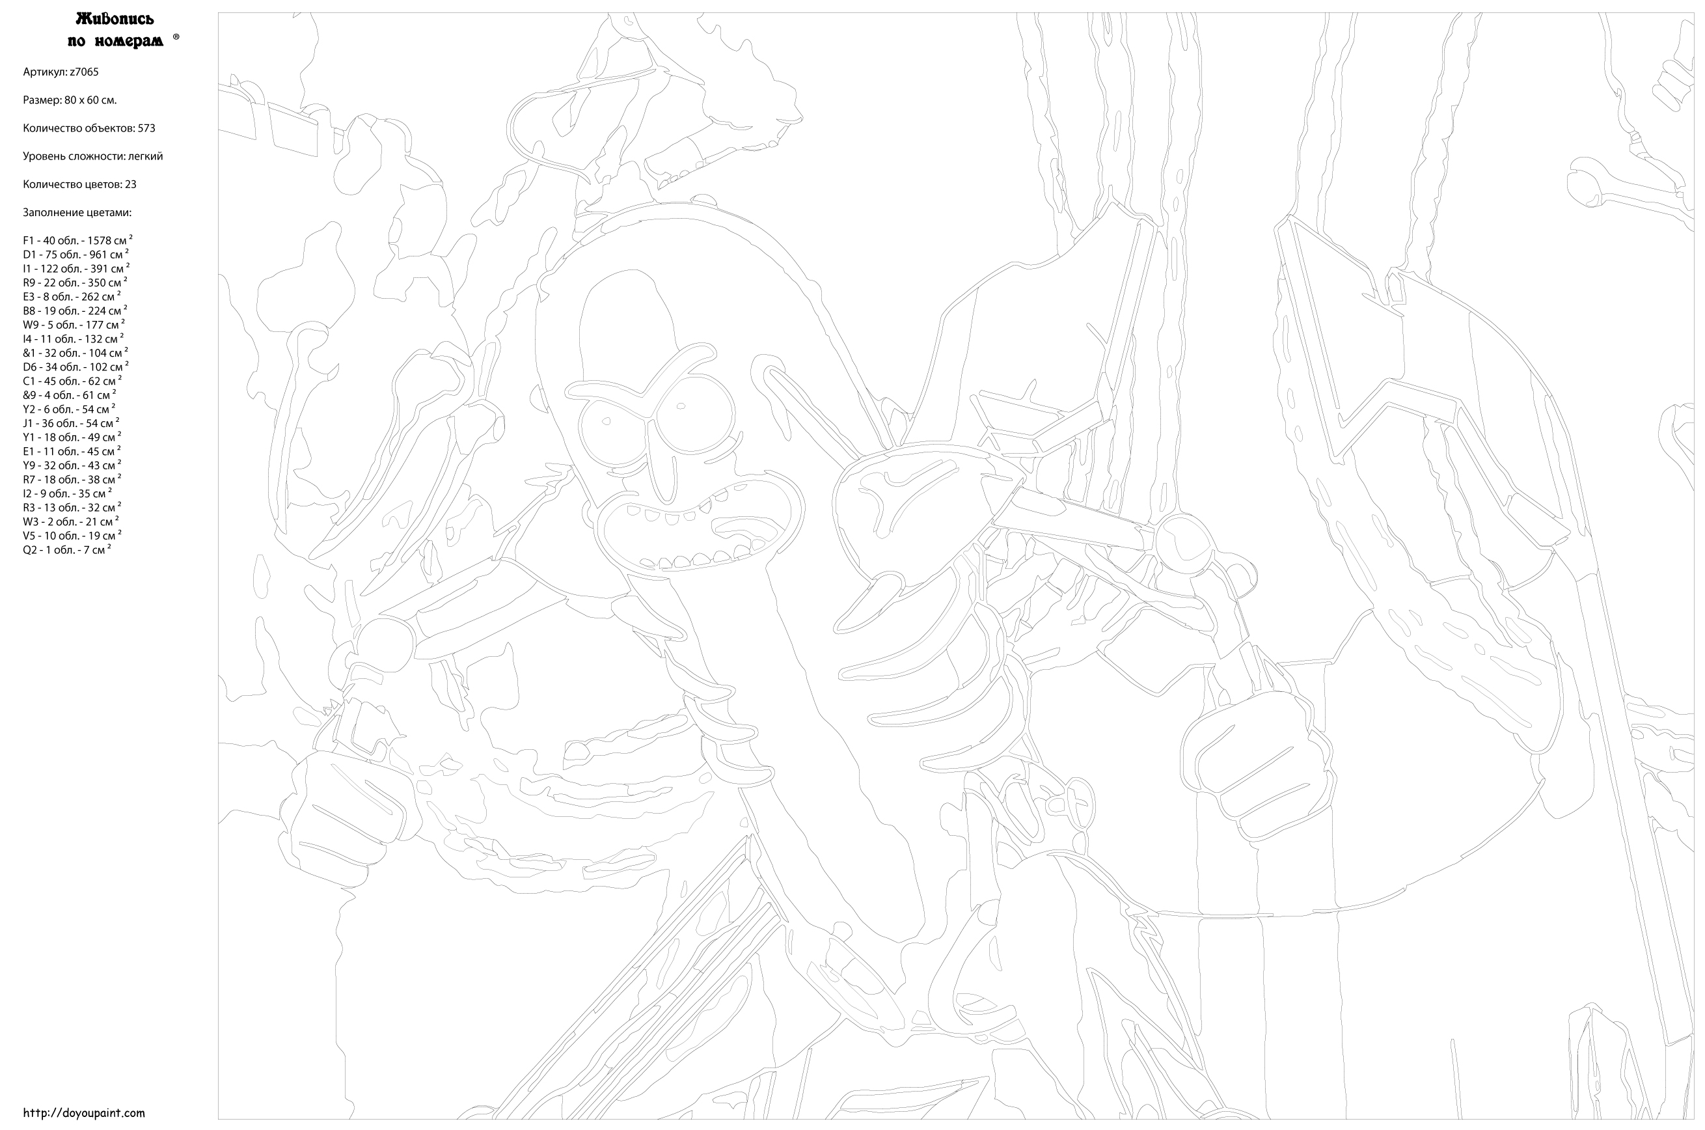1705x1130 pixels.
Task: Select the I1 color entry, 122 обл.
Action: pos(75,269)
